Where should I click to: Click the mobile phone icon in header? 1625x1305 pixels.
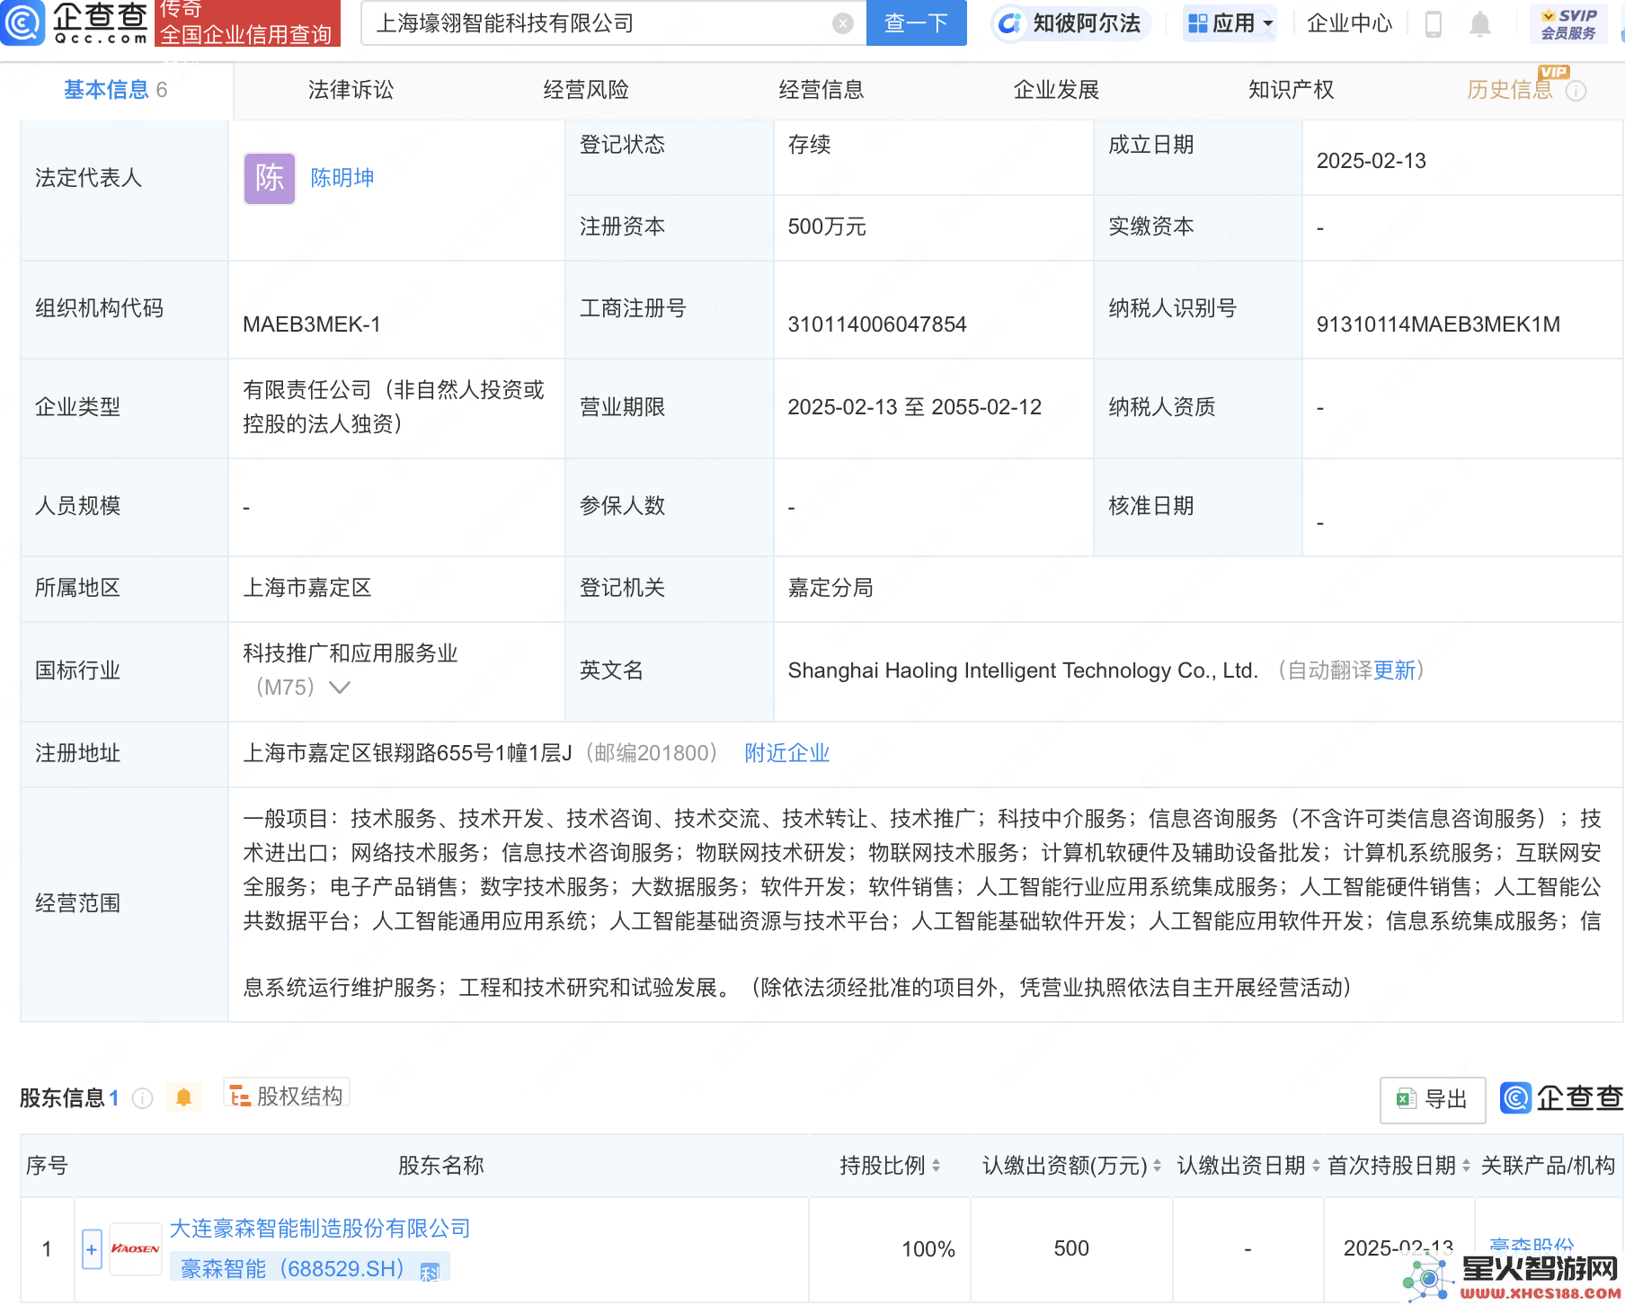[x=1434, y=23]
